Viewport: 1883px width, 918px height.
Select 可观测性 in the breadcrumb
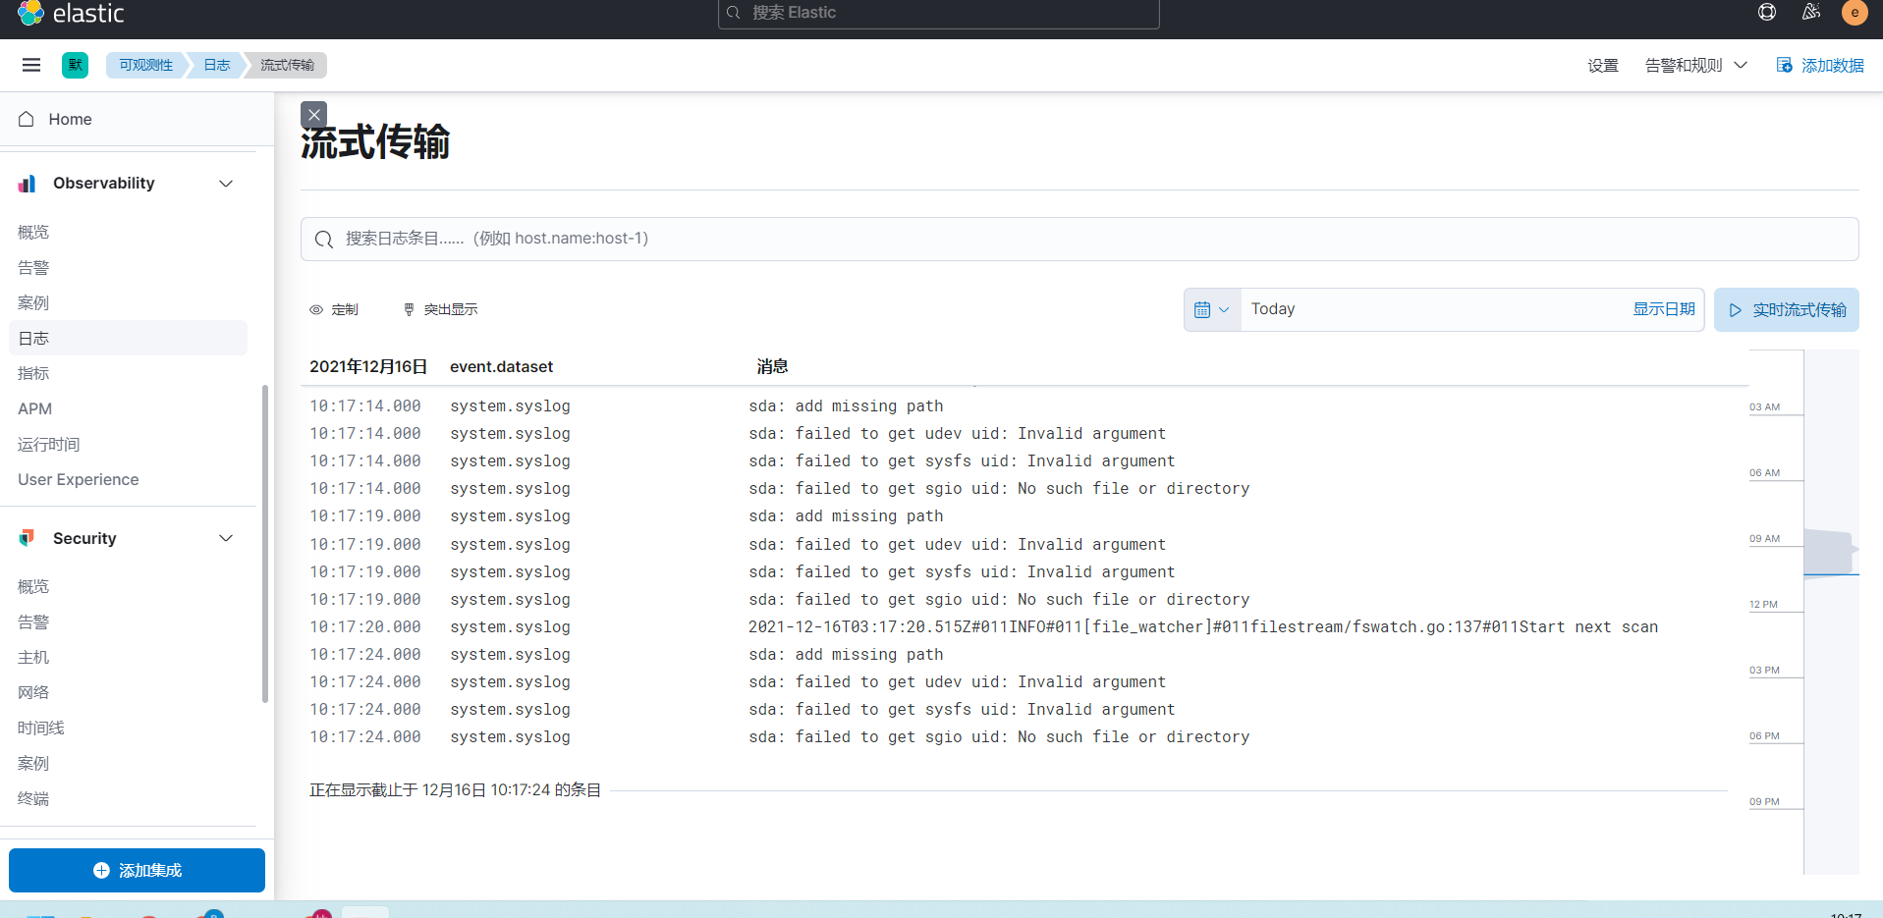coord(144,65)
